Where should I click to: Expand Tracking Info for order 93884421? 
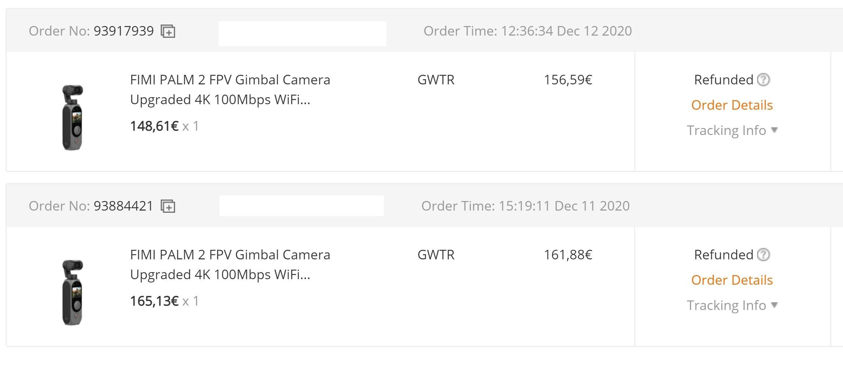[732, 305]
